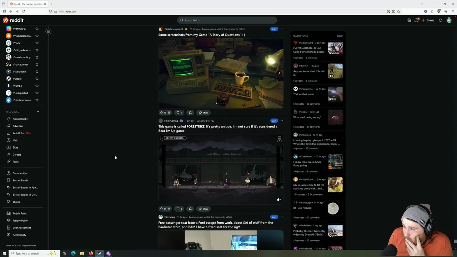457x257 pixels.
Task: Click the Create post button
Action: pos(428,20)
